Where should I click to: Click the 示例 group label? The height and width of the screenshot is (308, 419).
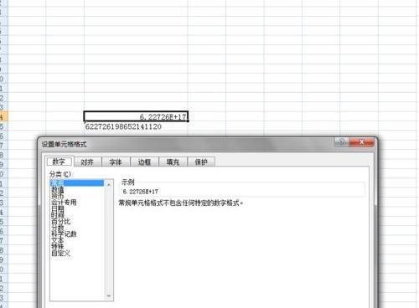pos(128,182)
